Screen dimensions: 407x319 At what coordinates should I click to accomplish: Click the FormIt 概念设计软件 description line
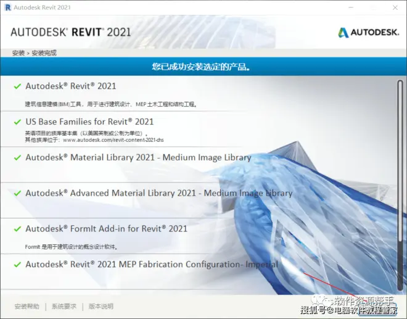tap(71, 247)
